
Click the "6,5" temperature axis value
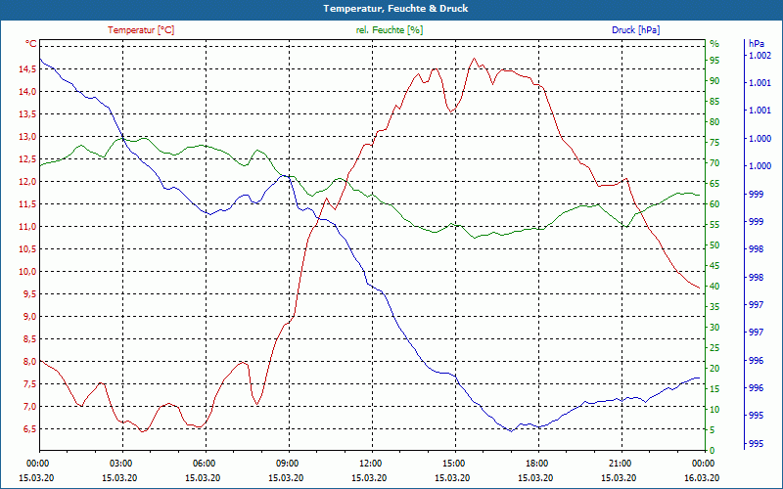point(29,428)
